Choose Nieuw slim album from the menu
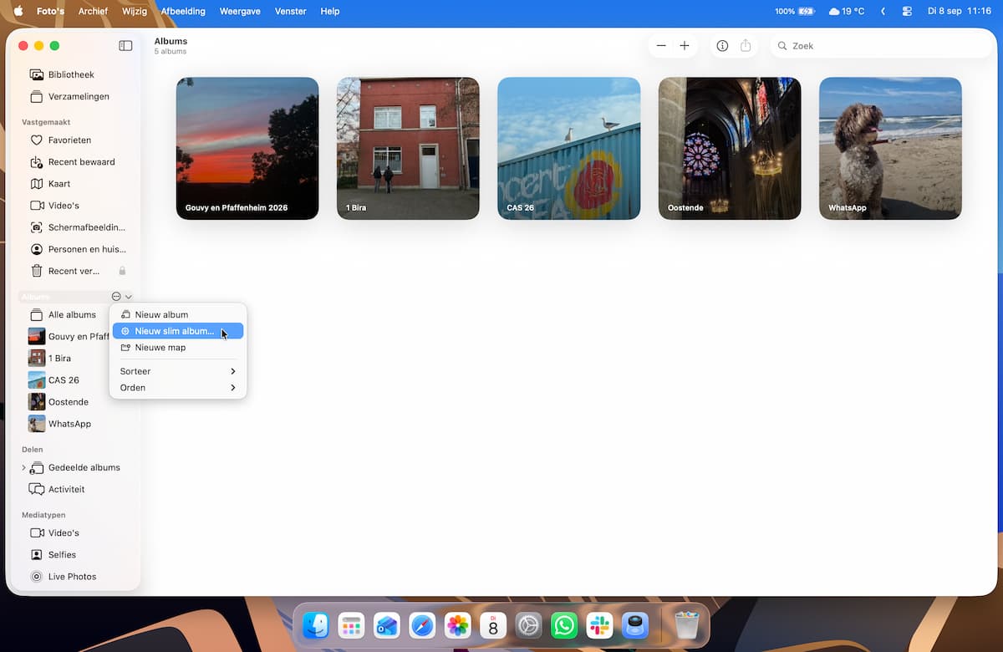This screenshot has height=652, width=1003. coord(178,331)
